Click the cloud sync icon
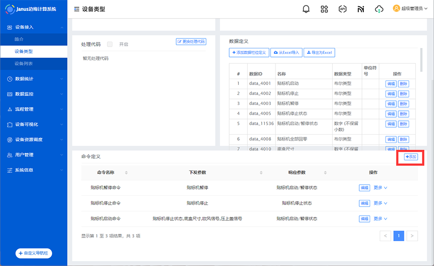434x266 pixels. (x=379, y=9)
